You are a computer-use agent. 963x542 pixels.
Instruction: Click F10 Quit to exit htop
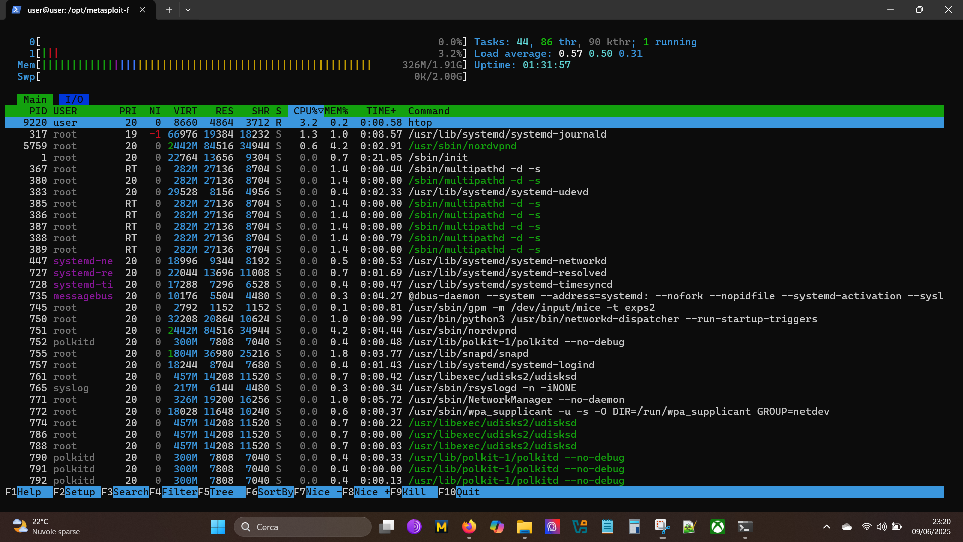click(459, 492)
